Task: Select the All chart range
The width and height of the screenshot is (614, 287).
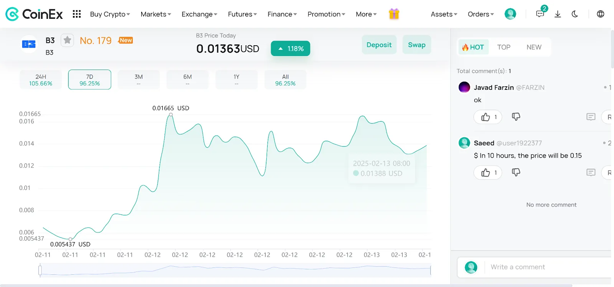Action: click(285, 79)
